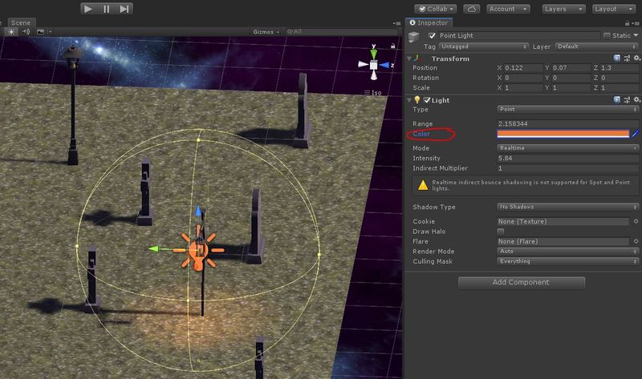Click the Scale Y field

571,87
